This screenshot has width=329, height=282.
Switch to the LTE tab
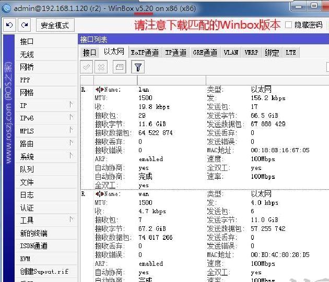291,53
